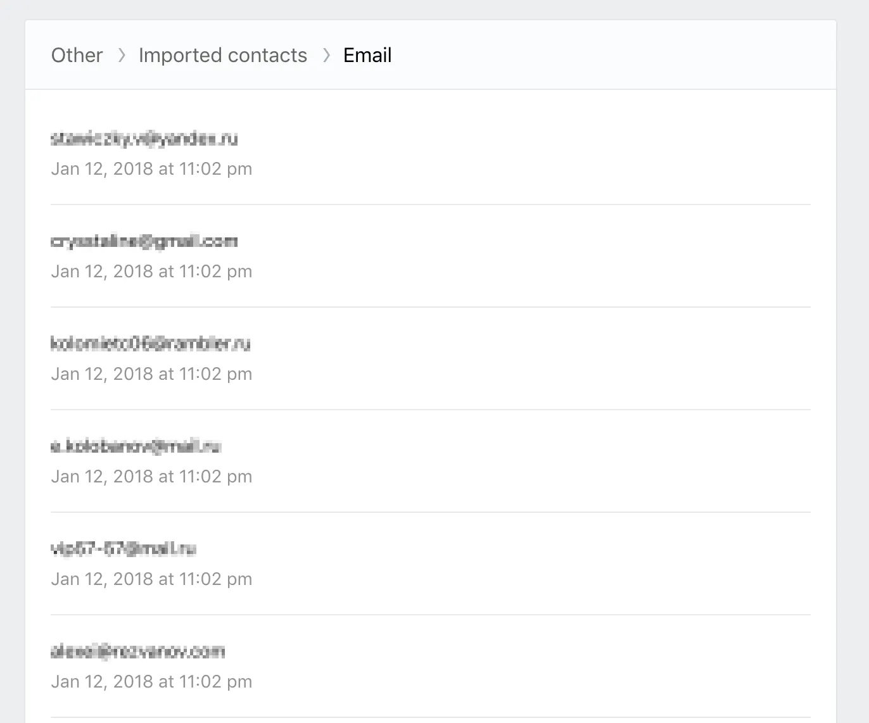This screenshot has height=723, width=869.
Task: Click the chevron after Other breadcrumb
Action: [122, 55]
